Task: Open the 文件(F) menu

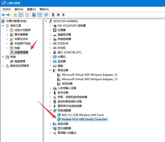Action: point(7,9)
